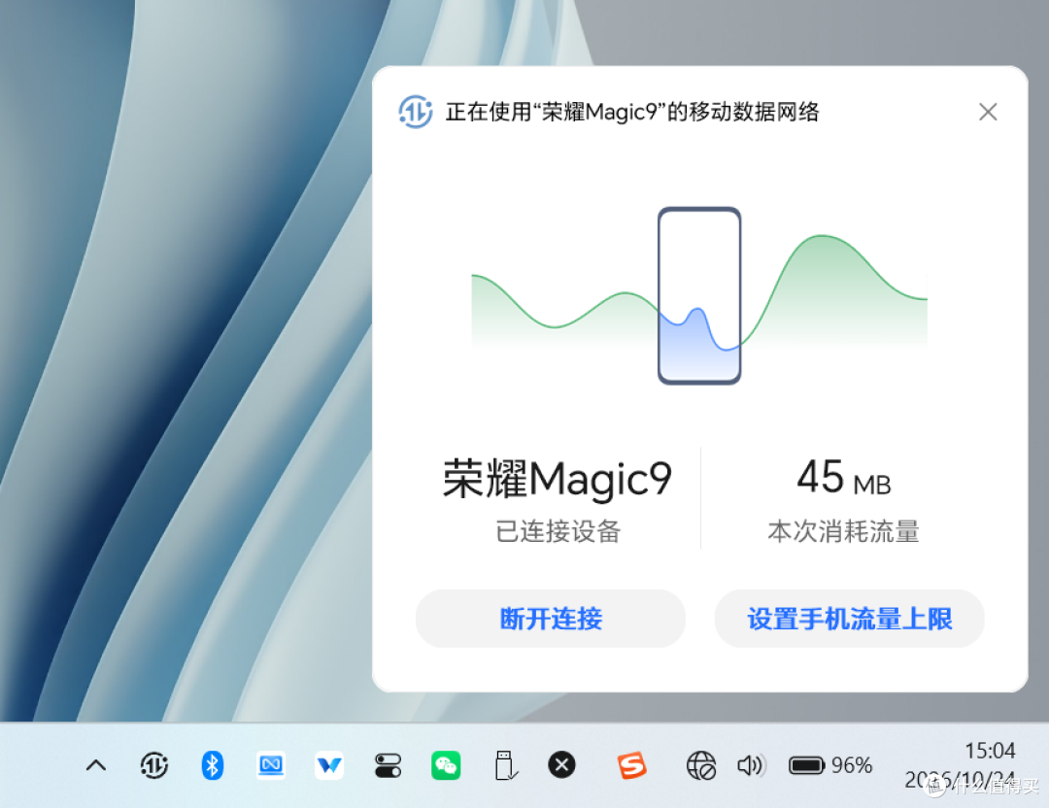This screenshot has height=808, width=1049.
Task: Click popup title 正在使用“荣耀Magic9”的移动数据网络
Action: 632,112
